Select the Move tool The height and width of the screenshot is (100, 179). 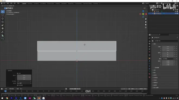[x=3, y=19]
